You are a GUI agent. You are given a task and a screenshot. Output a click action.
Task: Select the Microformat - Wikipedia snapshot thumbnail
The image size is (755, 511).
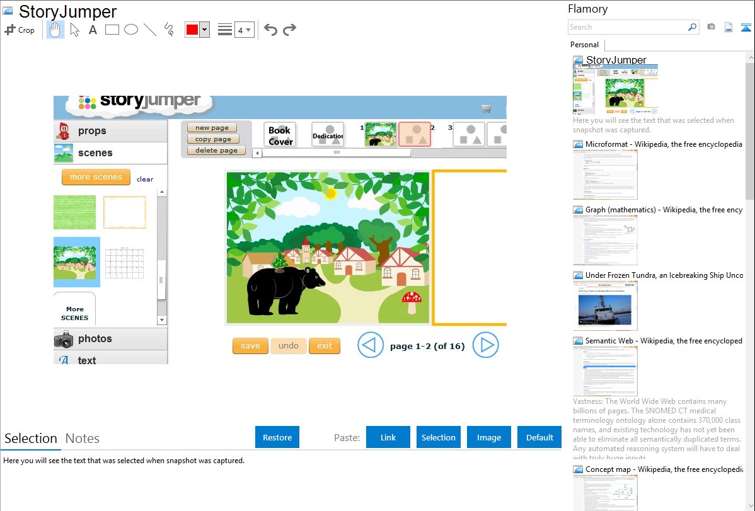coord(605,175)
